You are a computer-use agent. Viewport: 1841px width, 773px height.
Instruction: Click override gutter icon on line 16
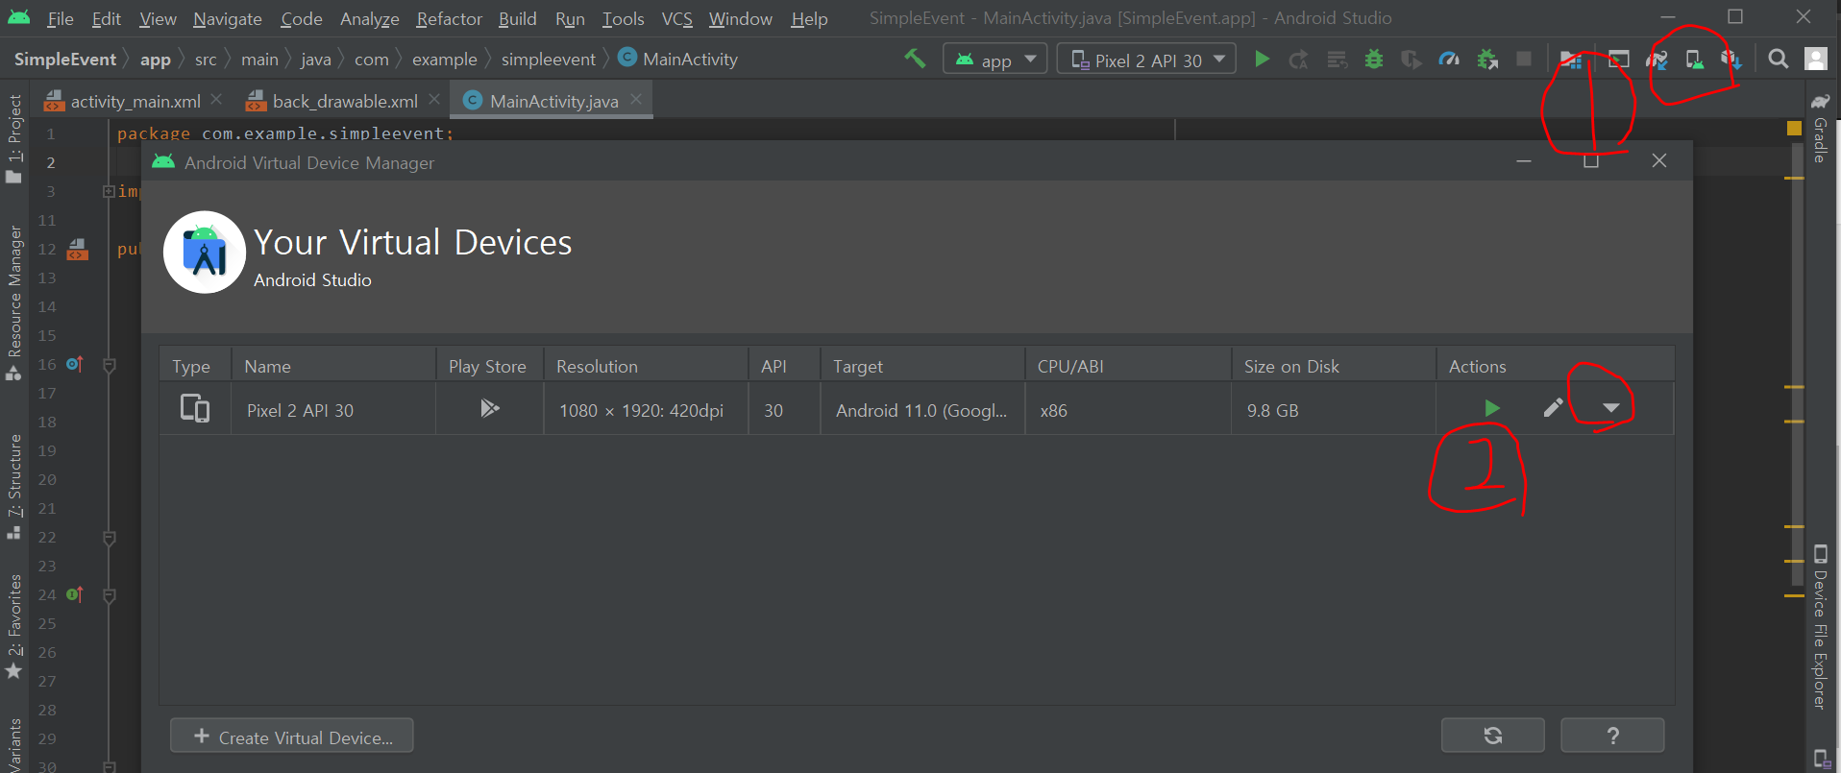click(75, 365)
